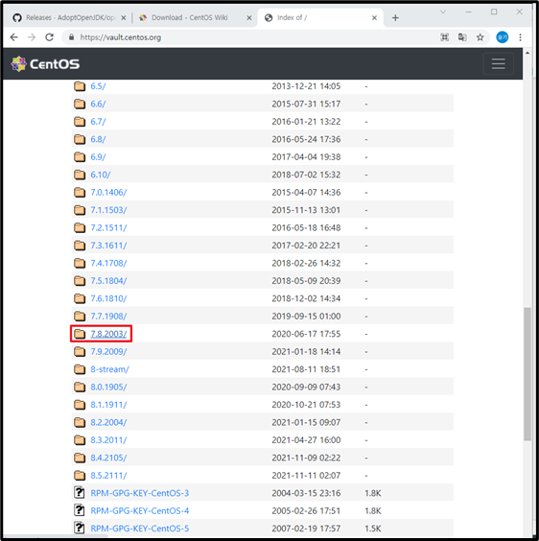Browse the 7.3.1611/ directory
The width and height of the screenshot is (539, 541).
(108, 246)
